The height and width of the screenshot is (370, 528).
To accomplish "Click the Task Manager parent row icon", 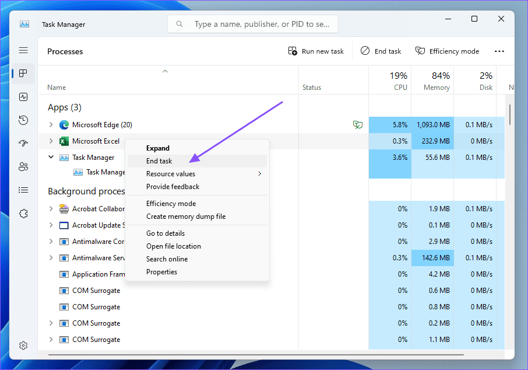I will [64, 158].
